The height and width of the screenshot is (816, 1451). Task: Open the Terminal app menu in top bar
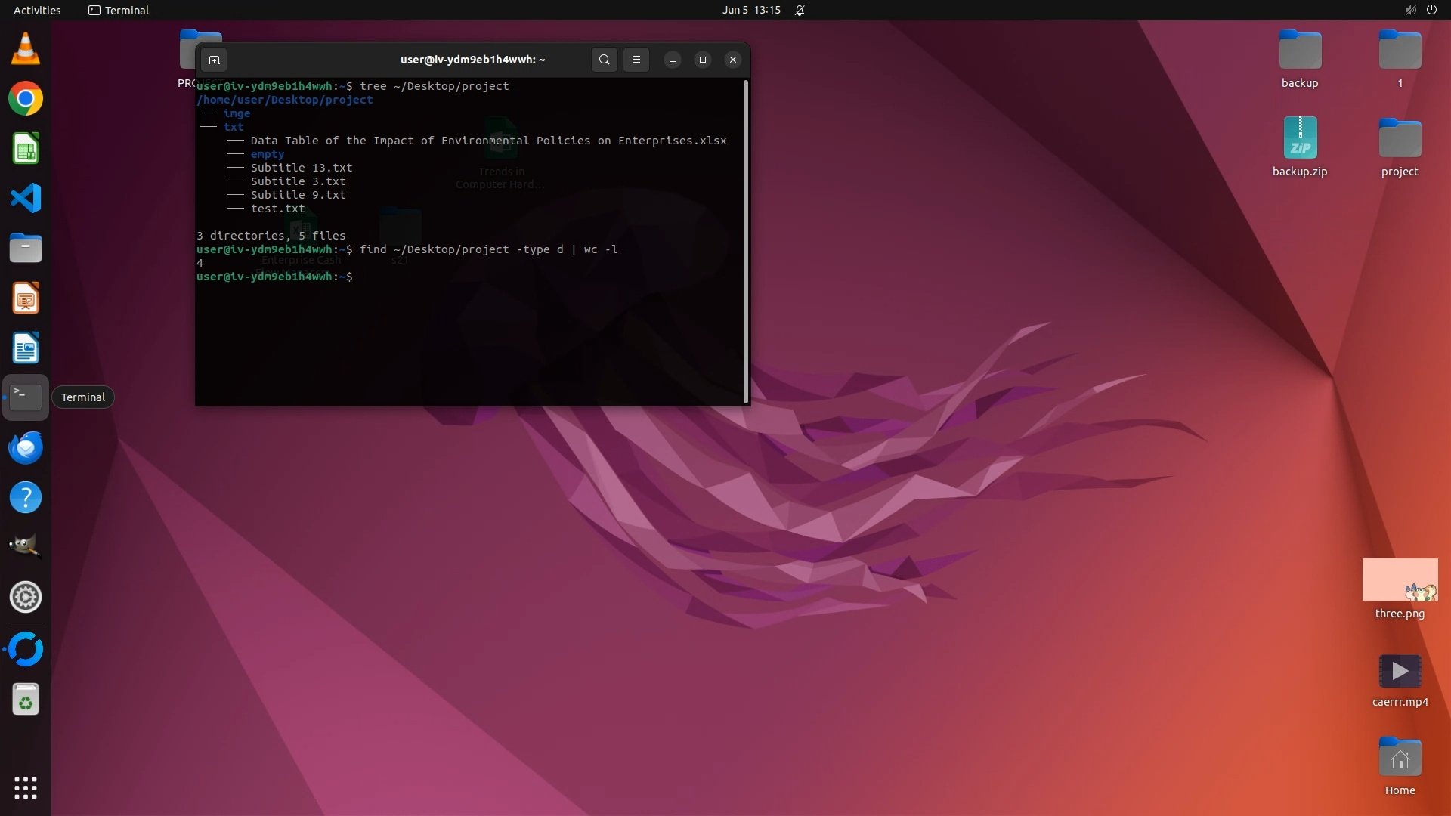coord(119,10)
